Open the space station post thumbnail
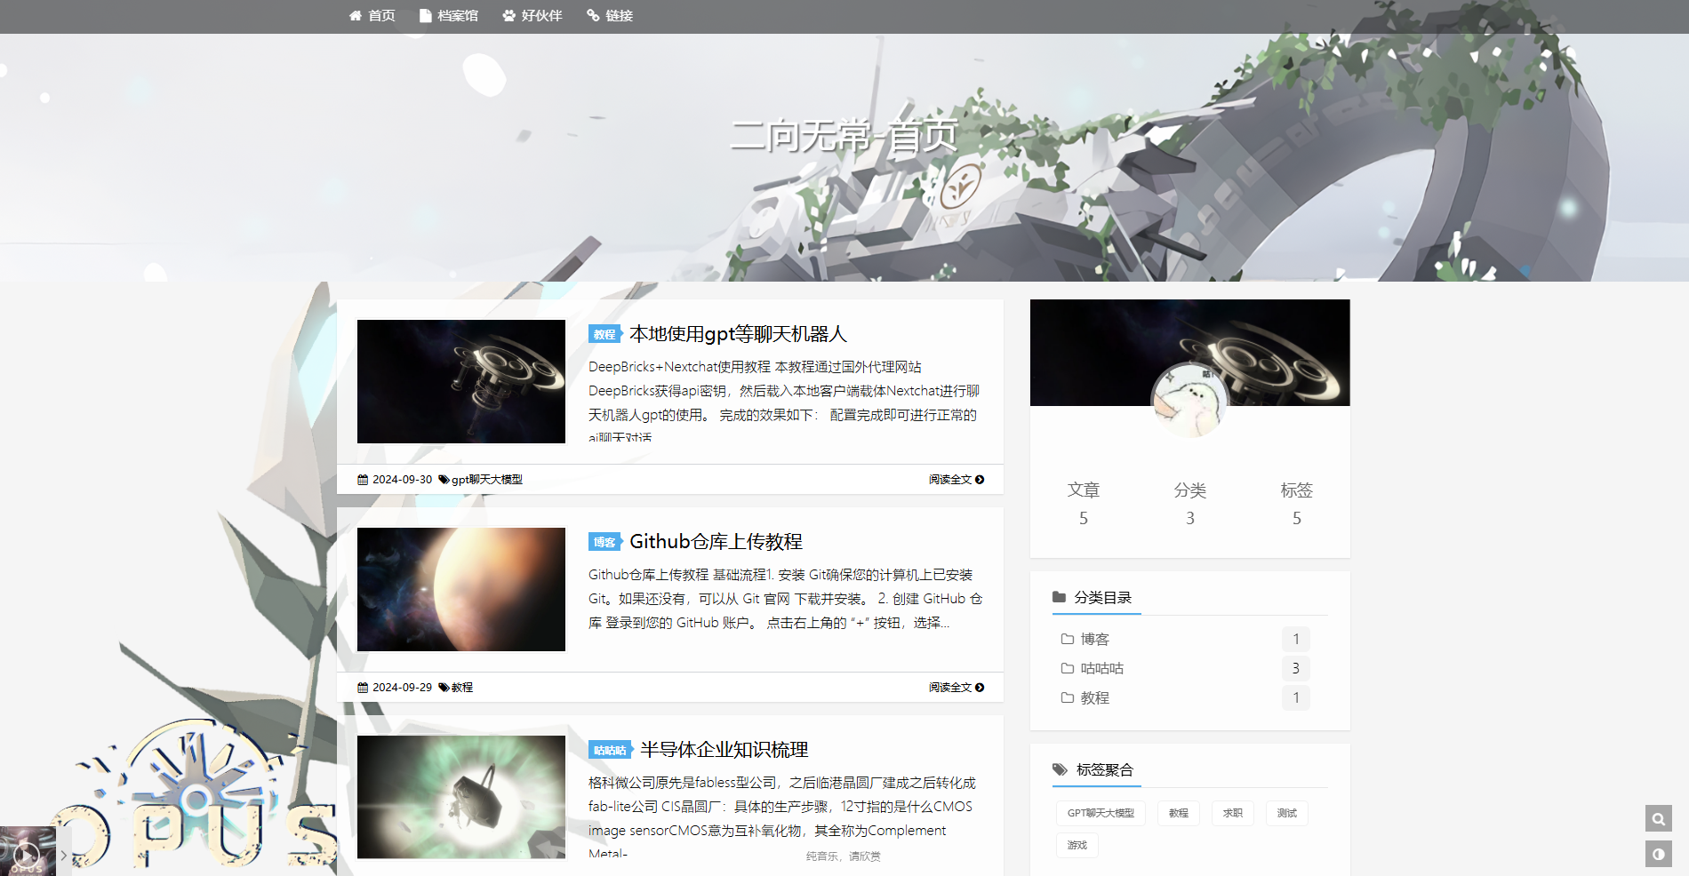1689x876 pixels. click(x=461, y=381)
